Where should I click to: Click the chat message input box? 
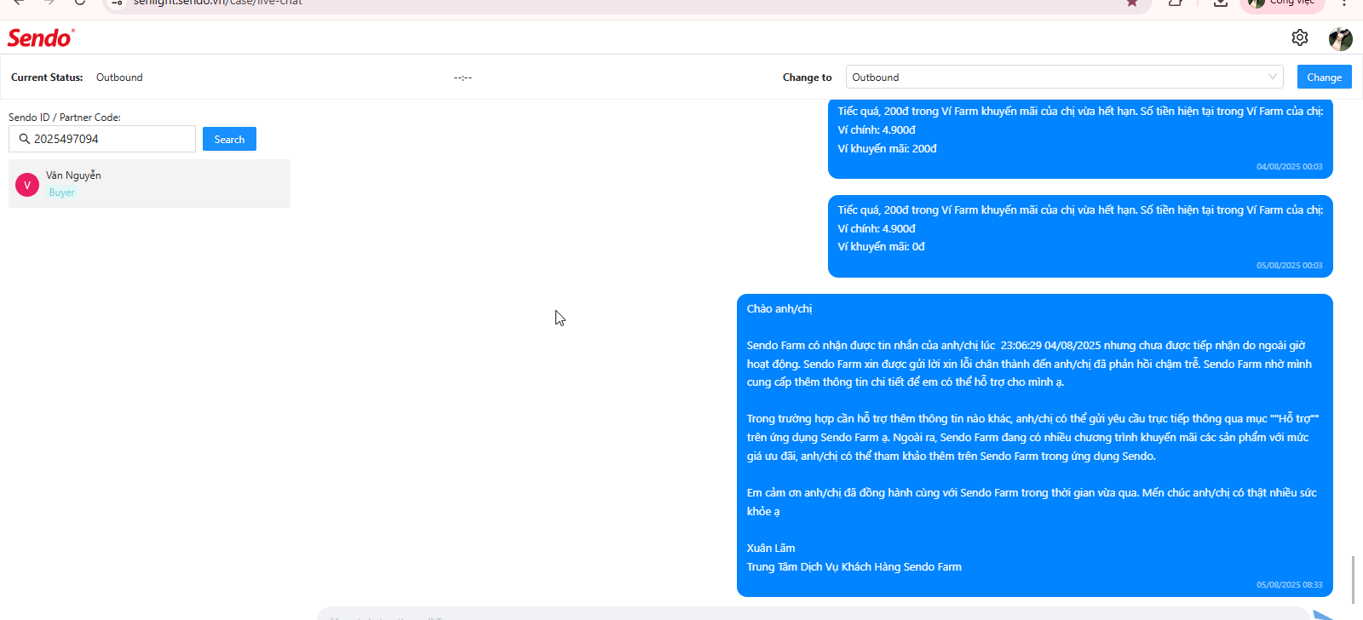[814, 615]
